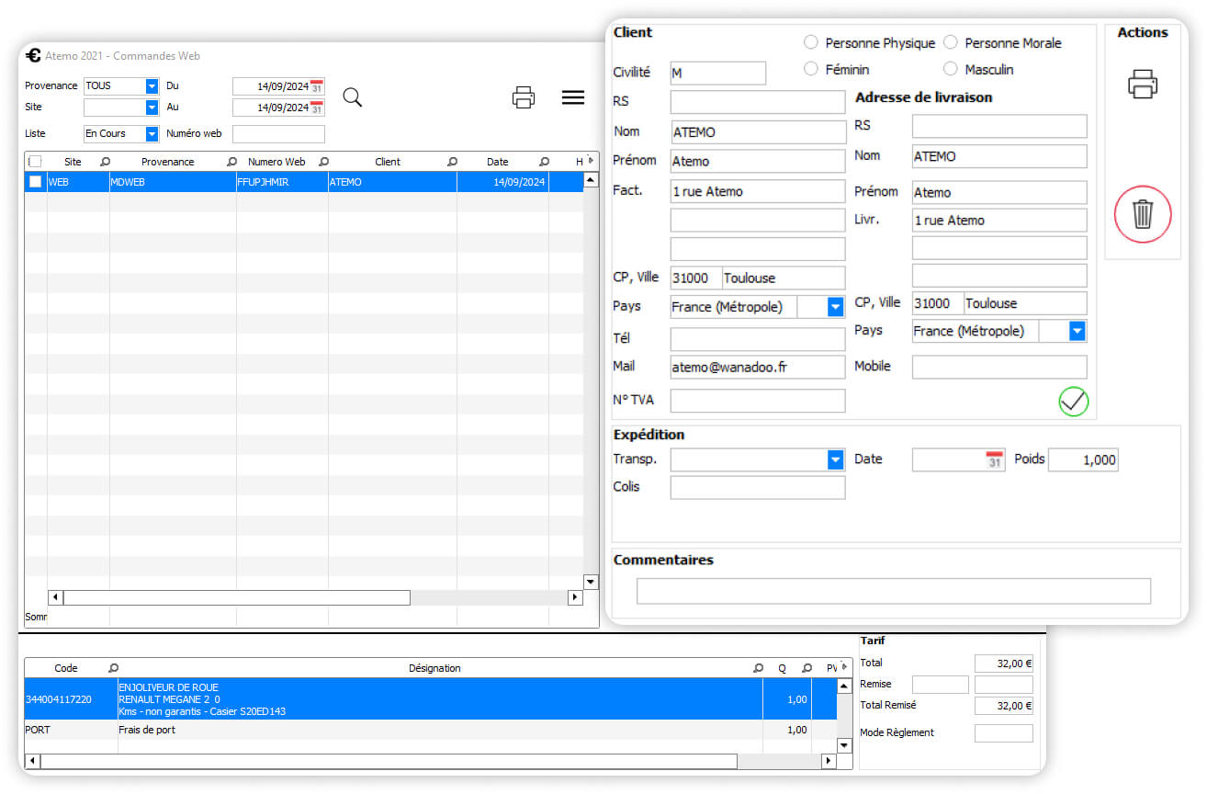The width and height of the screenshot is (1207, 794).
Task: Click the Désignation column header
Action: (434, 668)
